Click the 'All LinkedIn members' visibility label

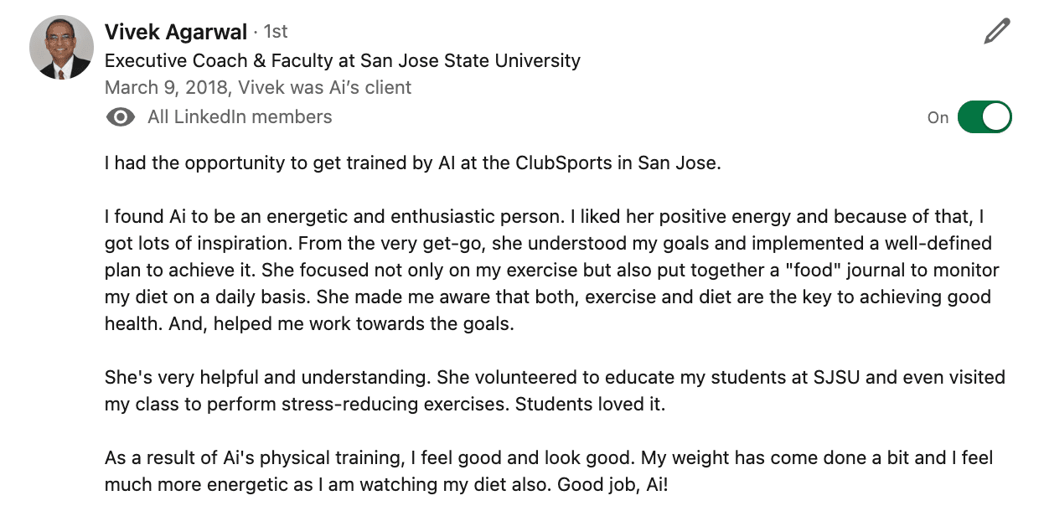point(240,117)
